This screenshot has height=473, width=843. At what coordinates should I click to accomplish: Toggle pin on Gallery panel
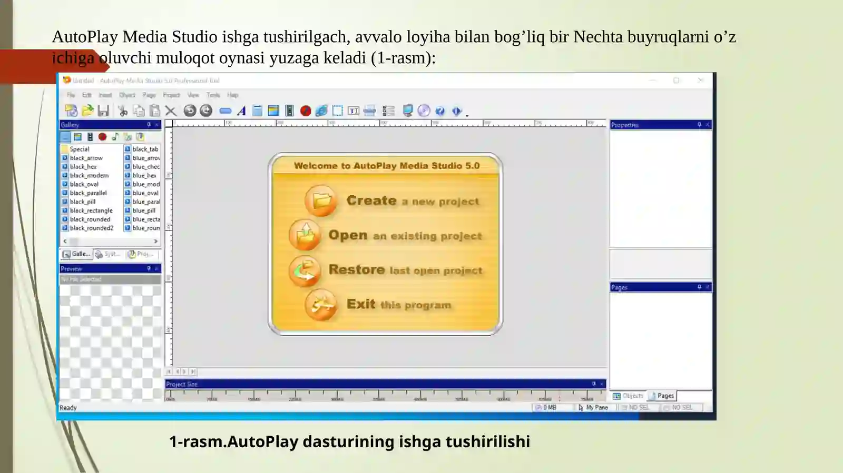pyautogui.click(x=149, y=125)
